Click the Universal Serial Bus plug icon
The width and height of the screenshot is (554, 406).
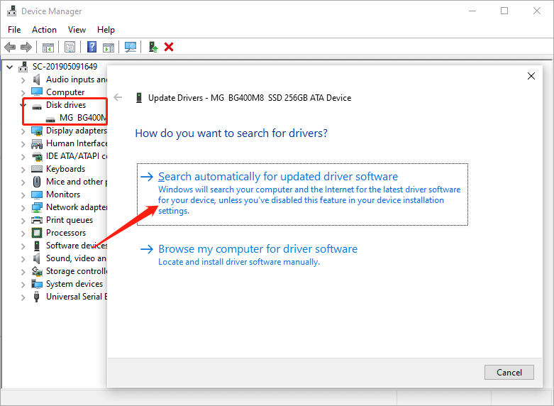(x=36, y=297)
